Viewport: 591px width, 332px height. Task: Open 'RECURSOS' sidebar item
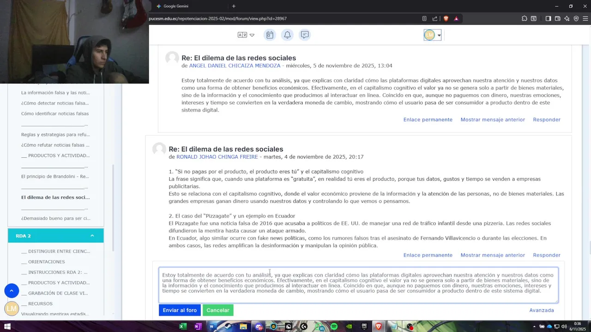(x=37, y=303)
